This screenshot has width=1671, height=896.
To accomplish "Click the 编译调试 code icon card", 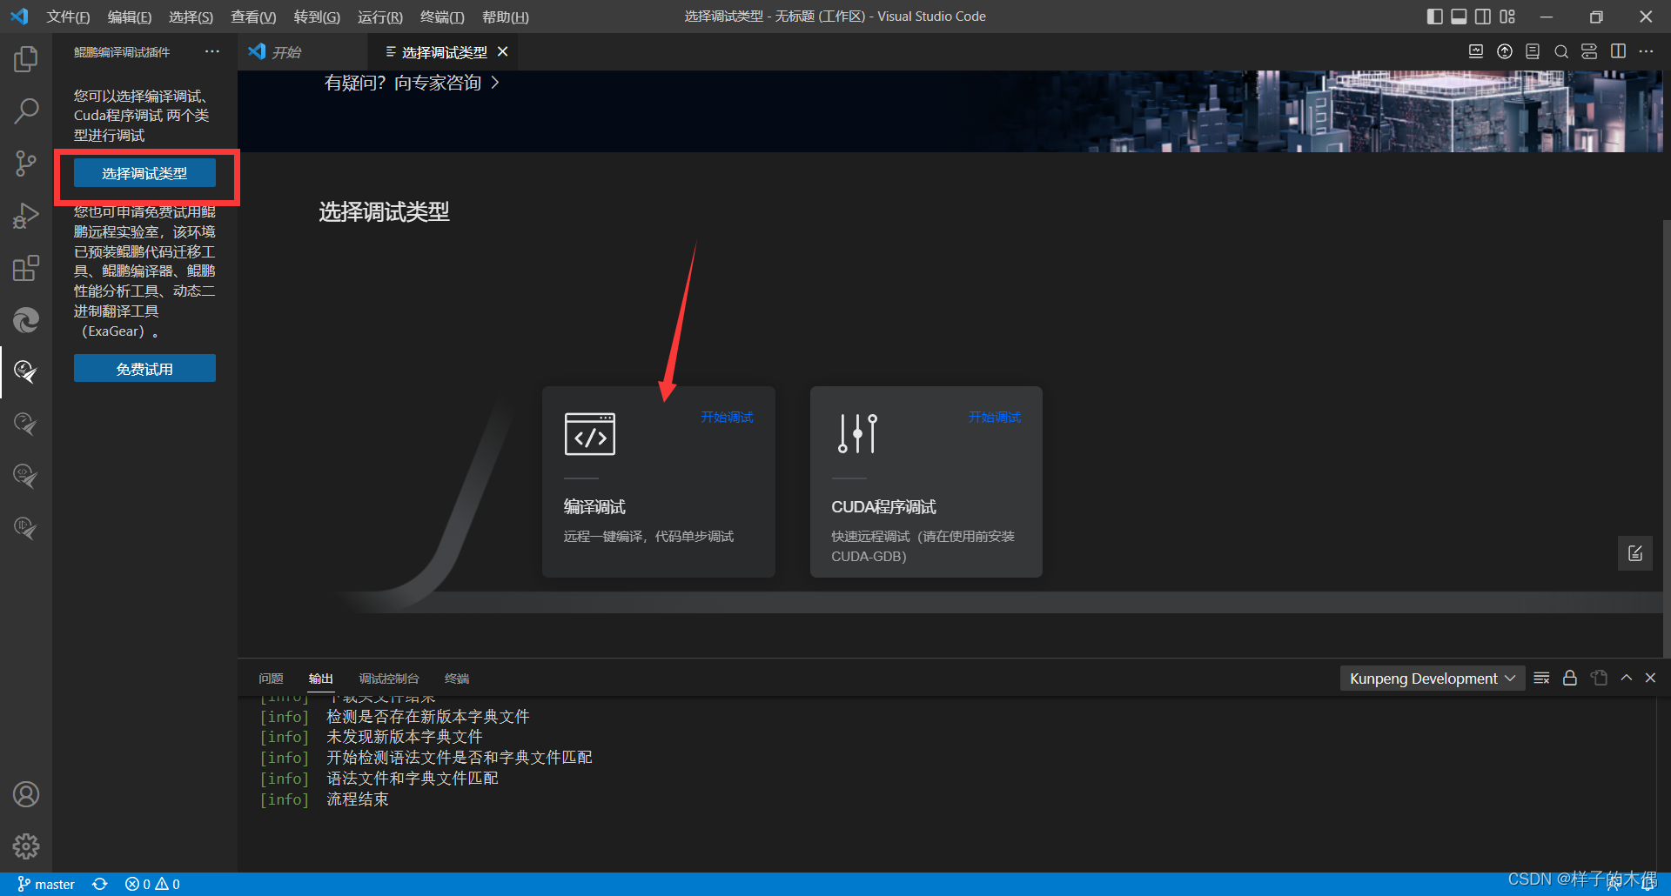I will coord(590,434).
